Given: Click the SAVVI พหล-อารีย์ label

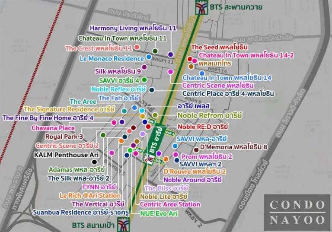Looking at the screenshot, I should pos(201,139).
